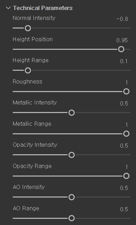Viewport: 136px width, 225px height.
Task: Click the Metallic Intensity slider handle
Action: tap(72, 113)
